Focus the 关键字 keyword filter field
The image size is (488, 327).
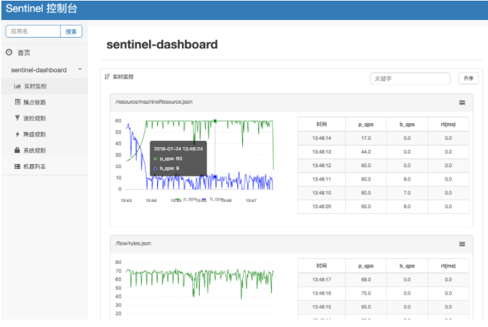tap(410, 78)
